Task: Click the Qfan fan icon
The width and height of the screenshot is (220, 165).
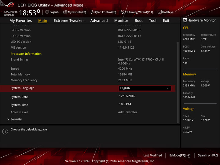Action: [x=92, y=12]
